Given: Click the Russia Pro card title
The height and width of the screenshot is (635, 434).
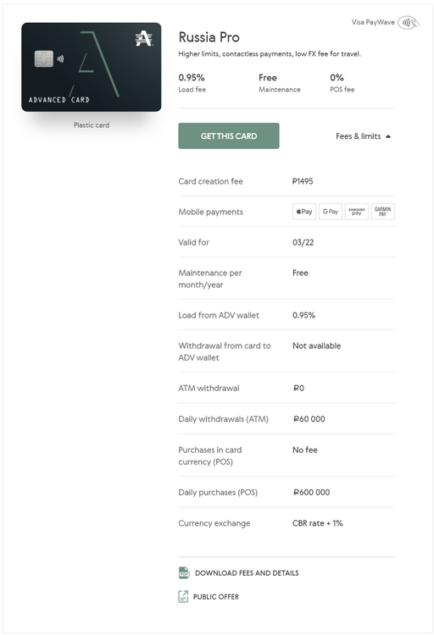Looking at the screenshot, I should [209, 37].
